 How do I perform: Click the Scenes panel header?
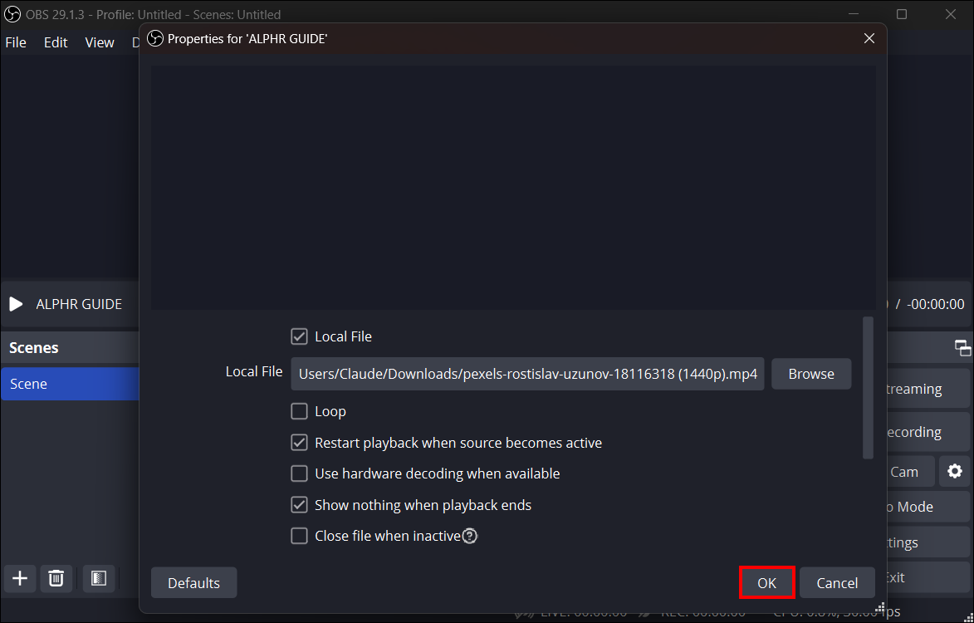tap(71, 347)
